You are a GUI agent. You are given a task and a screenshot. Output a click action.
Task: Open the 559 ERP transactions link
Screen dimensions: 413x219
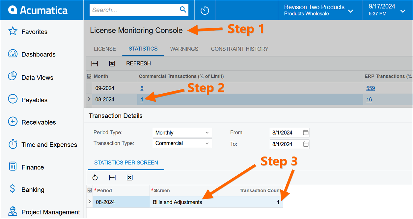click(371, 88)
